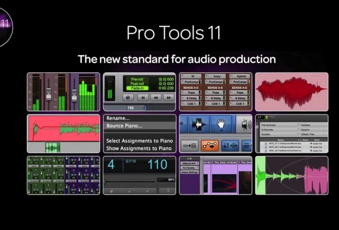Click the I/O header on video track

(x=189, y=159)
